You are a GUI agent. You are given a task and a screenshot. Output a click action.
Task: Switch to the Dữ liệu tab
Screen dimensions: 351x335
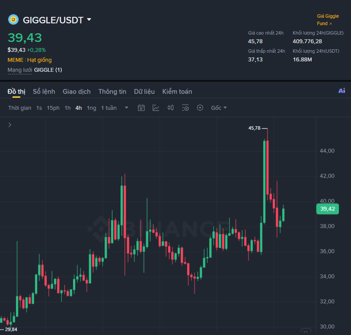(144, 92)
